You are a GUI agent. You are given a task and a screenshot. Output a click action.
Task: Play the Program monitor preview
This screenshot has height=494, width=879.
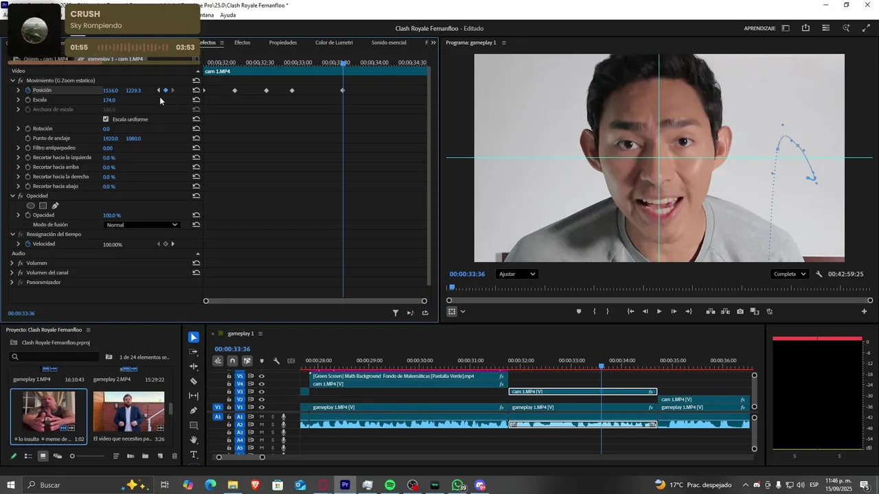click(659, 311)
